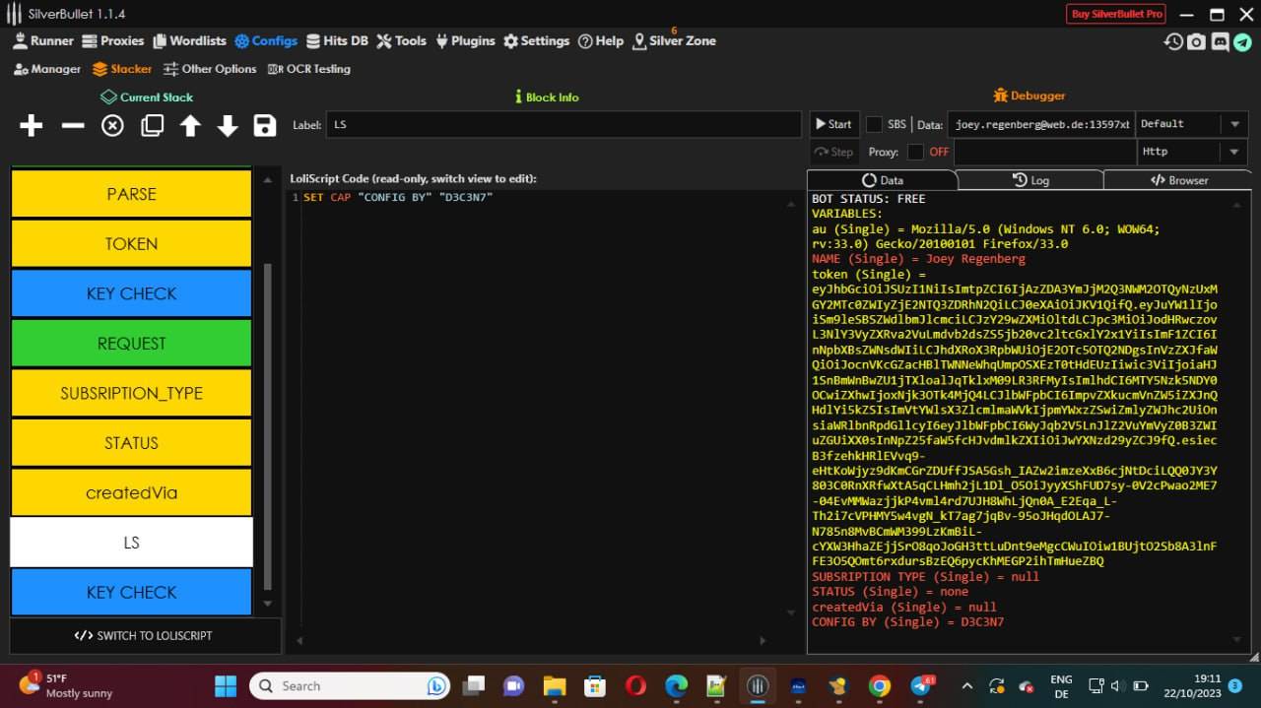Expand the Default wordlist type dropdown

(1191, 124)
